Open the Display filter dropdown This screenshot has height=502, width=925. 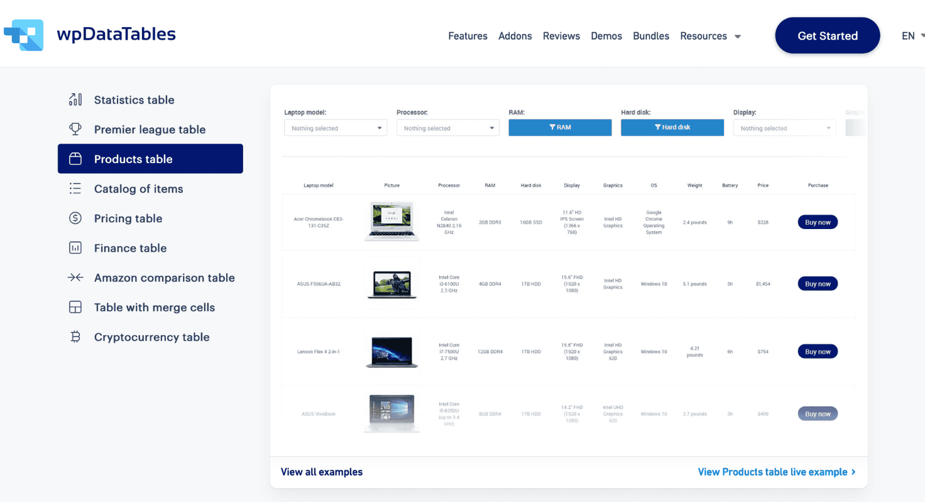[x=784, y=127]
